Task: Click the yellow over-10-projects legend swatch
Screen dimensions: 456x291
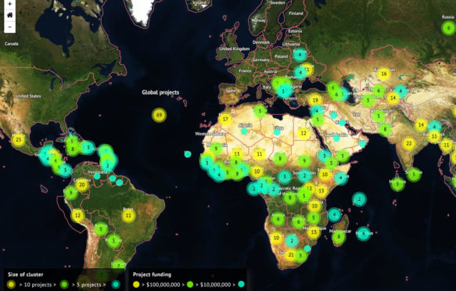Action: pos(11,284)
